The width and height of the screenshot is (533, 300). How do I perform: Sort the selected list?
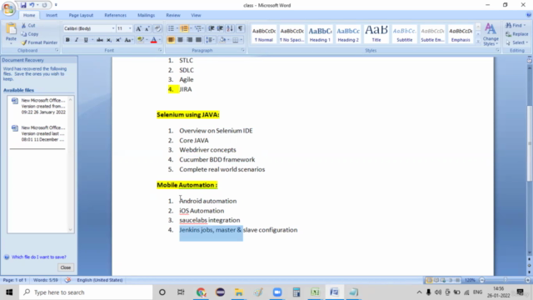point(230,28)
